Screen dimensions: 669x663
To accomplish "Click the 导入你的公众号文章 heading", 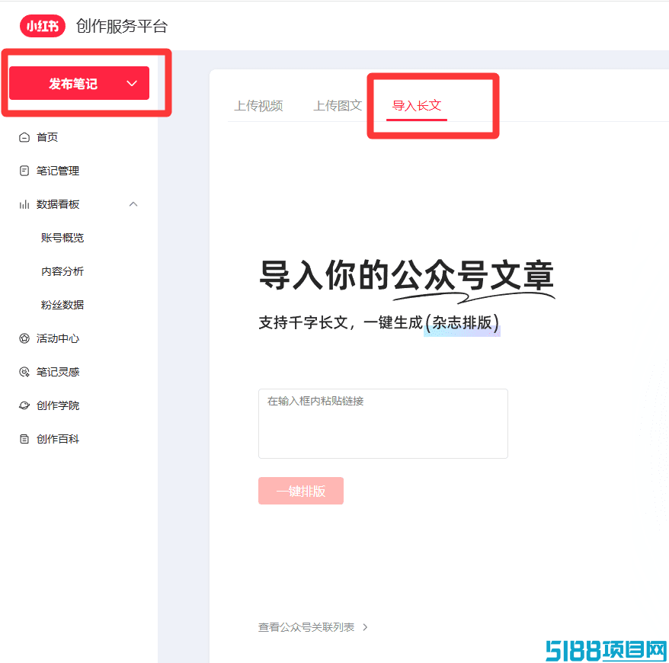I will pos(407,276).
